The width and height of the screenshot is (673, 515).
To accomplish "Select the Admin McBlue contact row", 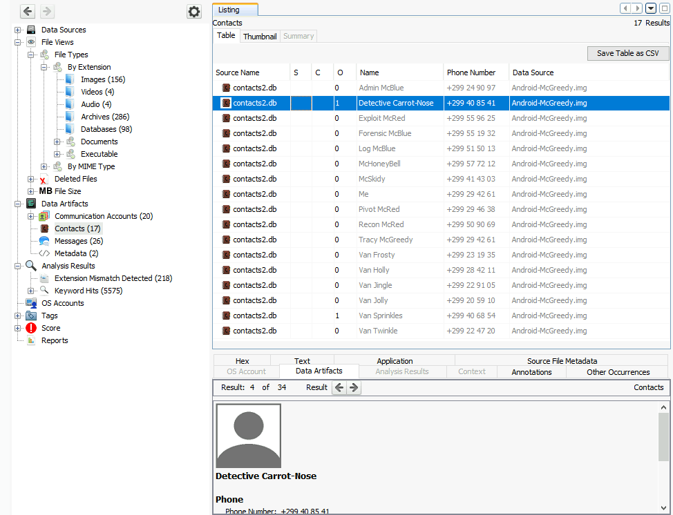I will [x=442, y=88].
